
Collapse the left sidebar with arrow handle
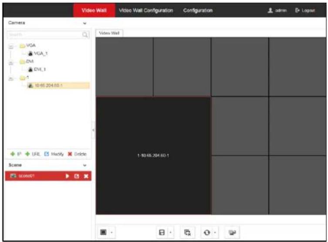[x=93, y=130]
